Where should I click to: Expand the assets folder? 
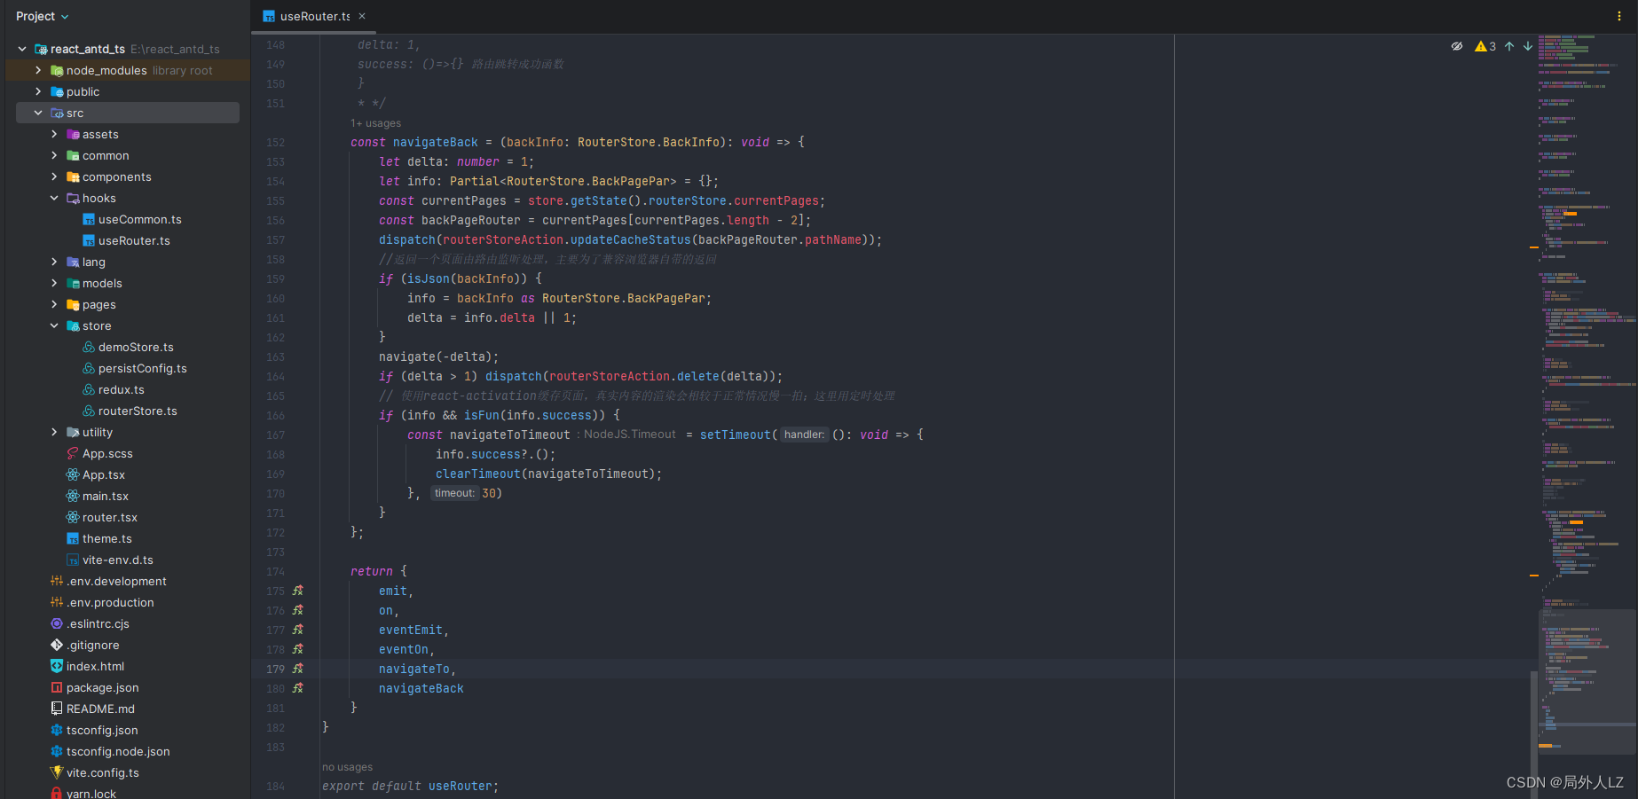click(x=54, y=134)
